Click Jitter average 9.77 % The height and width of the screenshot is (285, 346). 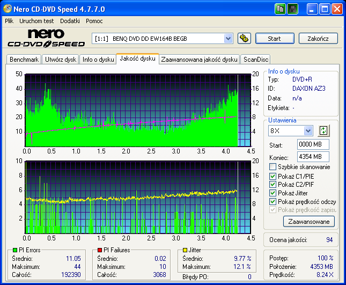242,258
